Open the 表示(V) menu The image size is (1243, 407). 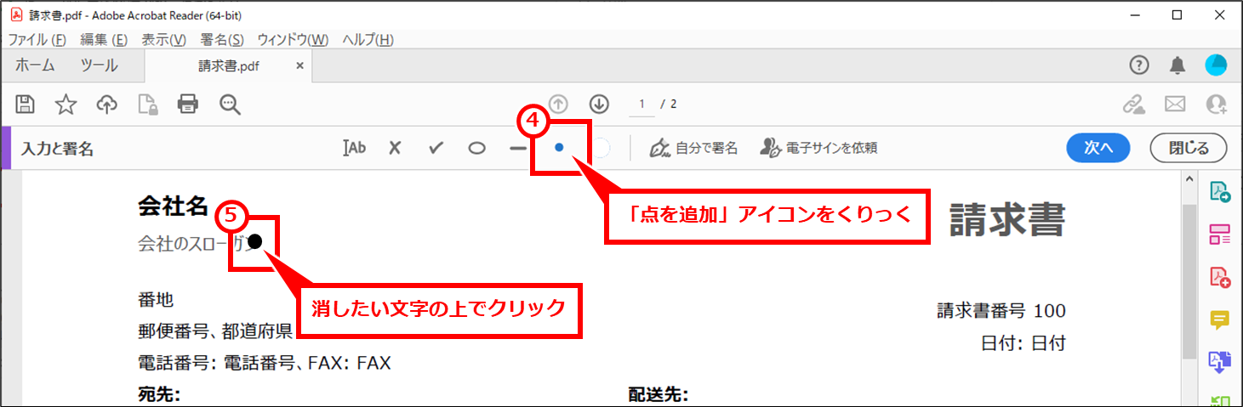pyautogui.click(x=163, y=40)
